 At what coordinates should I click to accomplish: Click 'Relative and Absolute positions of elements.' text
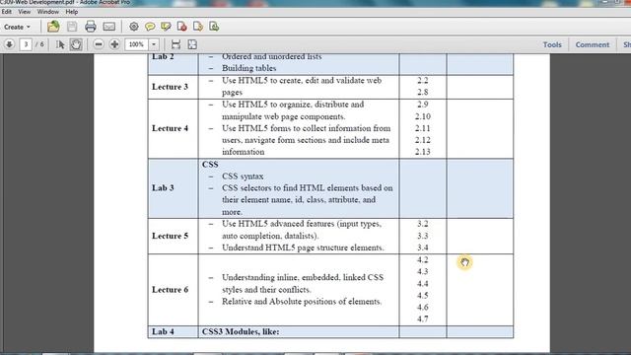tap(302, 301)
